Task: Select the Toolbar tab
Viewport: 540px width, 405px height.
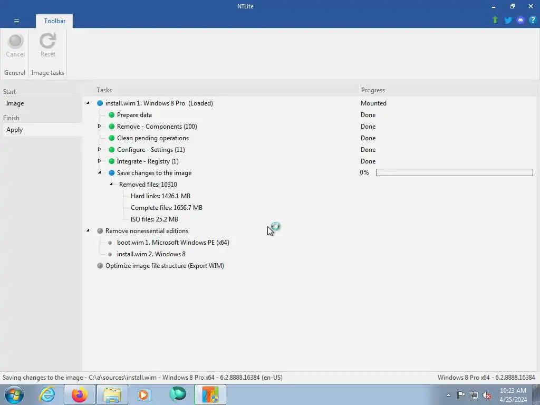Action: click(54, 21)
